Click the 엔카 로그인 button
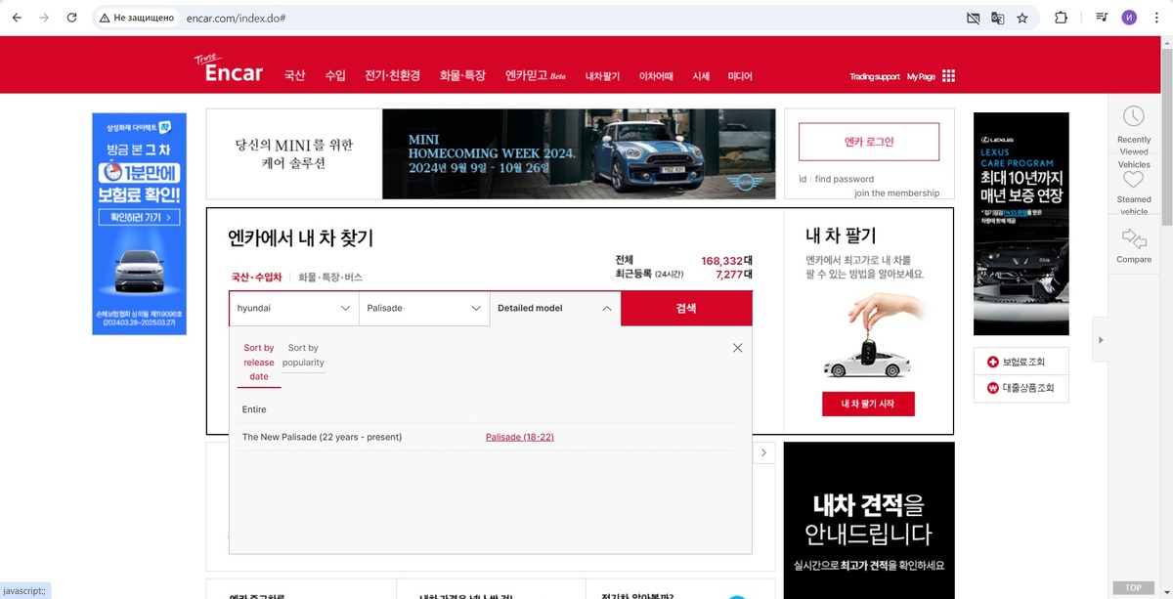Viewport: 1173px width, 599px height. [869, 142]
